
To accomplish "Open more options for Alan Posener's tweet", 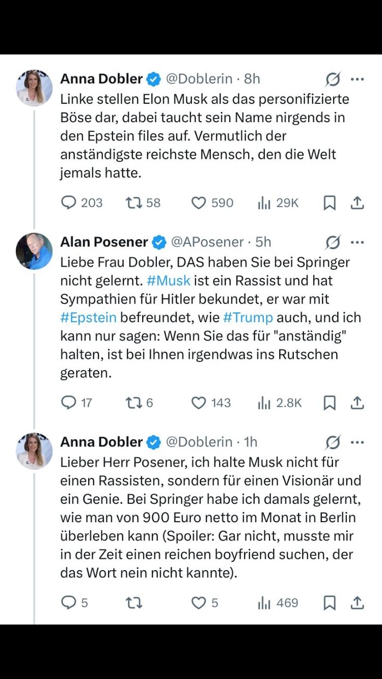I will point(358,242).
